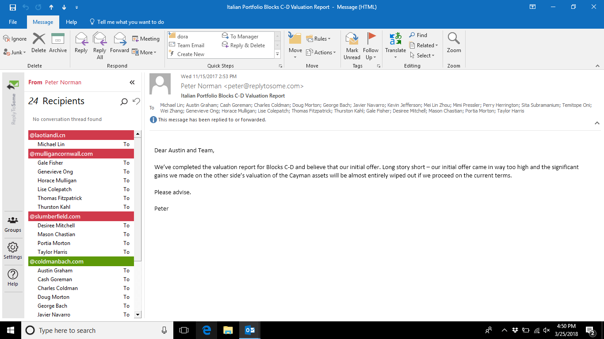Collapse the message header with the chevron
604x339 pixels.
coord(597,123)
